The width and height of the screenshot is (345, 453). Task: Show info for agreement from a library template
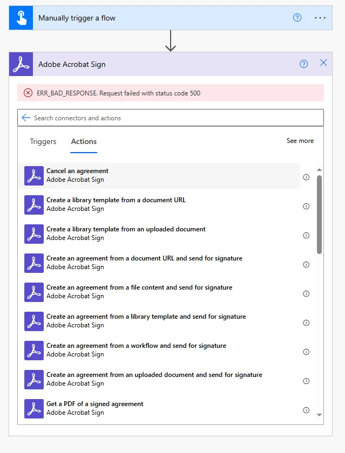click(x=306, y=322)
